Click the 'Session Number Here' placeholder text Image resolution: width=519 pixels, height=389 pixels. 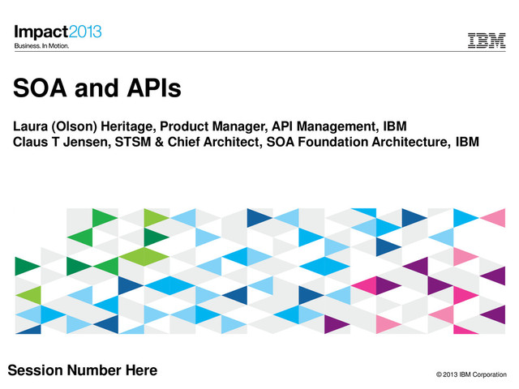pos(83,370)
